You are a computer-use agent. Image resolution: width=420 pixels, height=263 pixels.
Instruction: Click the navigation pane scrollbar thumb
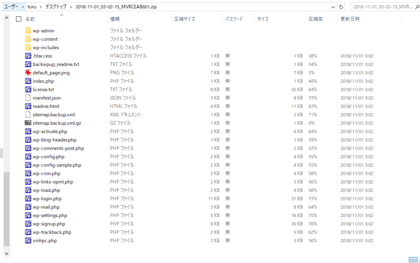[7, 209]
